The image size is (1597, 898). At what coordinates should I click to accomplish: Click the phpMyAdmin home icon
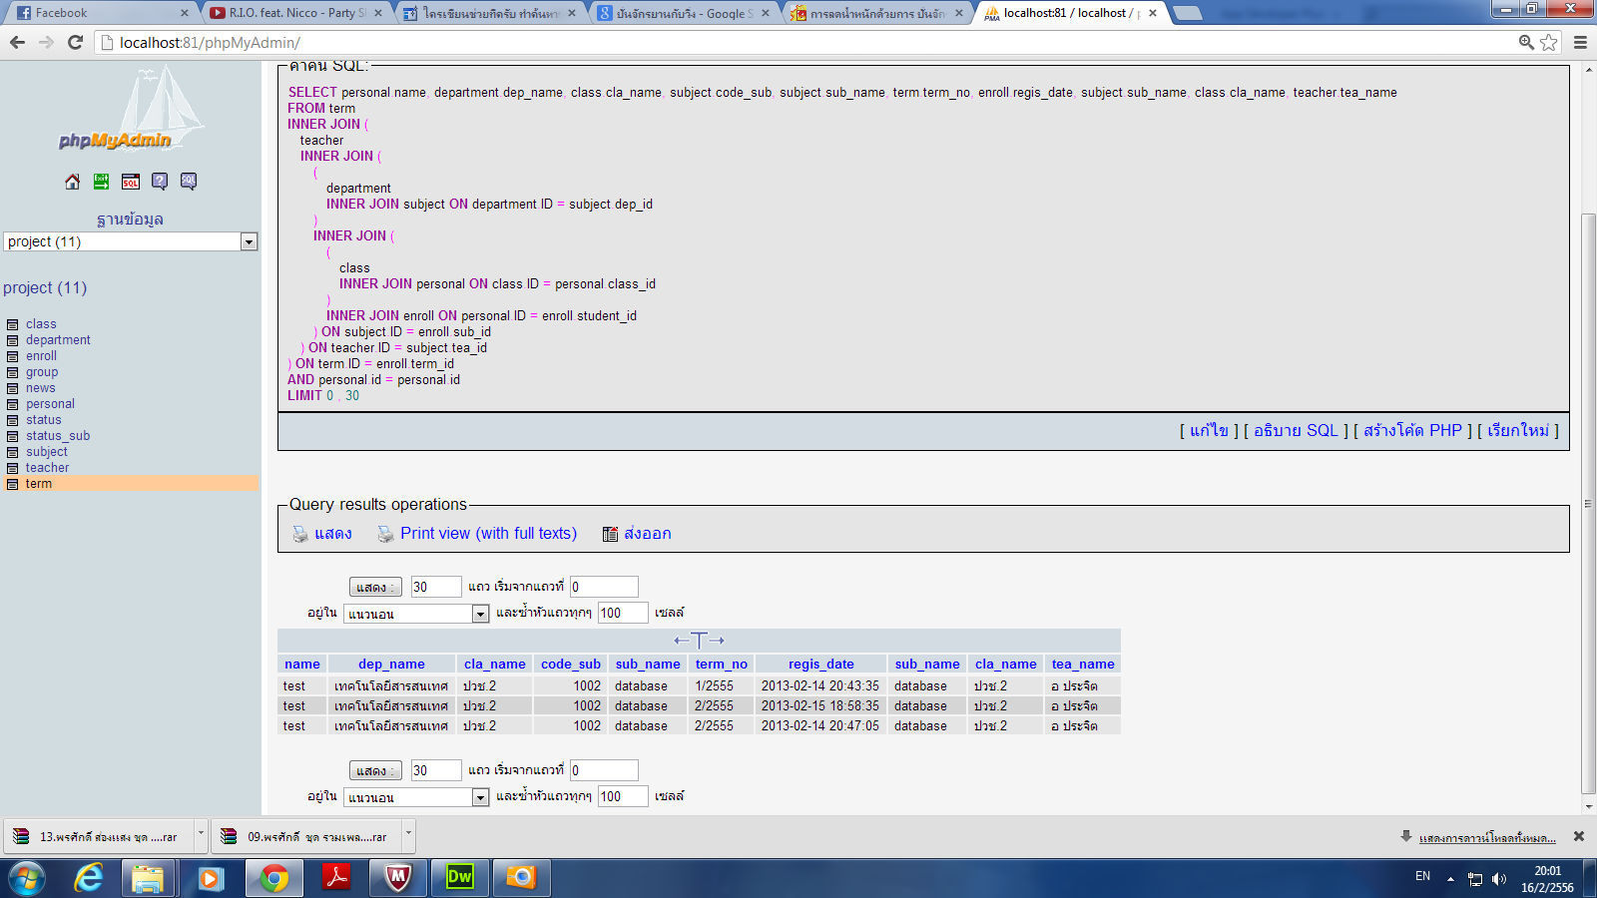[x=72, y=182]
